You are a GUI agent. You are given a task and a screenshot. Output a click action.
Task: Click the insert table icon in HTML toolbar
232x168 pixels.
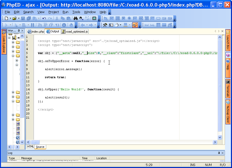click(158, 25)
